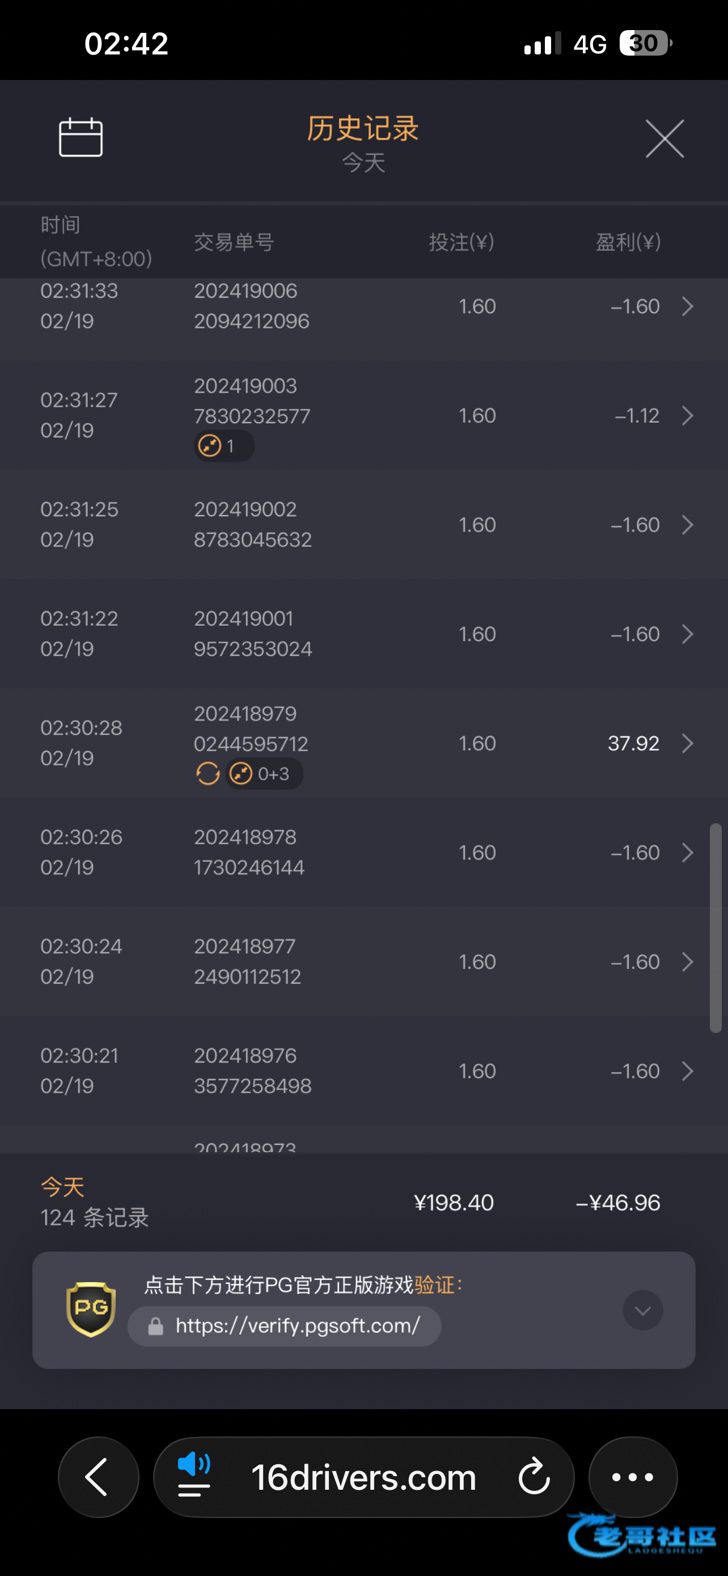Tap the 历史记录 header title

pyautogui.click(x=362, y=129)
